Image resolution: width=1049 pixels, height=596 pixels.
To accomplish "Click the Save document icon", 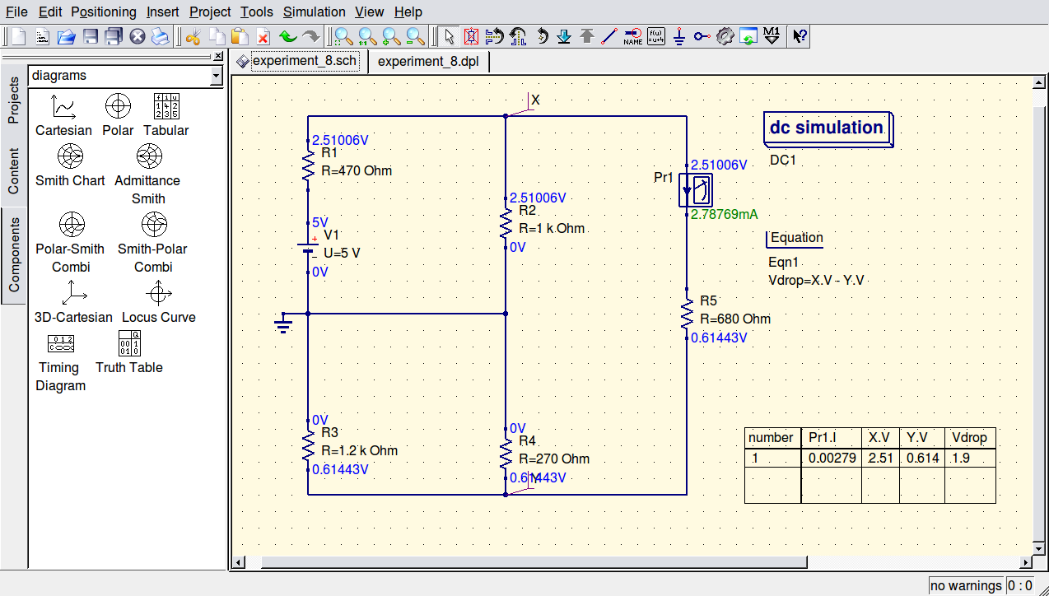I will click(x=91, y=36).
